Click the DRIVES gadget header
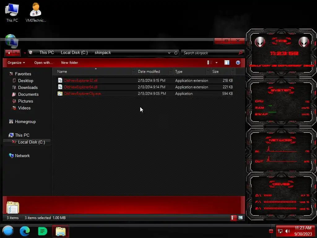 point(281,184)
